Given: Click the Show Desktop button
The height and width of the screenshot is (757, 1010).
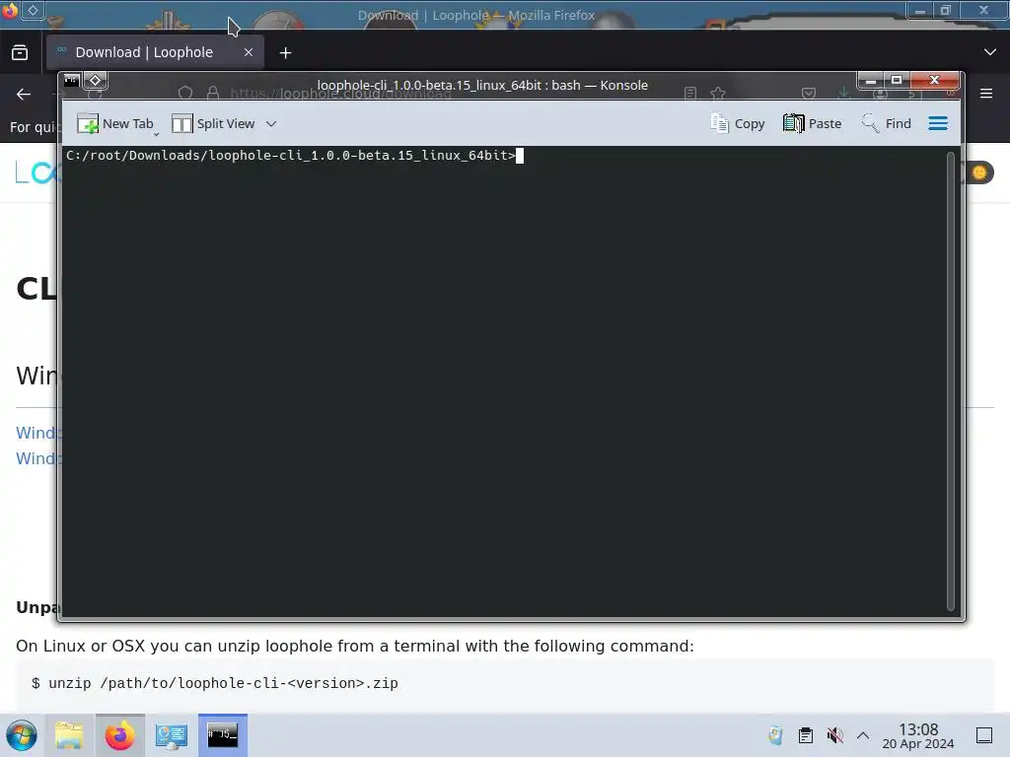Looking at the screenshot, I should click(x=984, y=735).
